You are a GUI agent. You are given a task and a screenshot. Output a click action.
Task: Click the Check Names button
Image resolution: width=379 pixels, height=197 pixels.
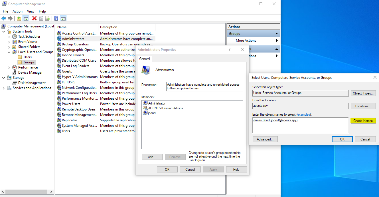[x=363, y=120]
